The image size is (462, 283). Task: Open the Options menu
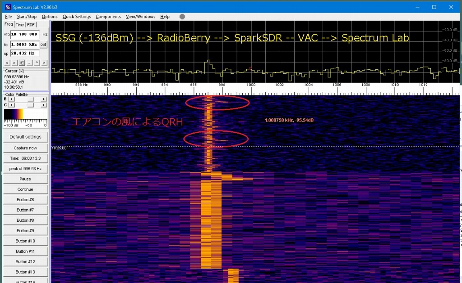pyautogui.click(x=50, y=17)
